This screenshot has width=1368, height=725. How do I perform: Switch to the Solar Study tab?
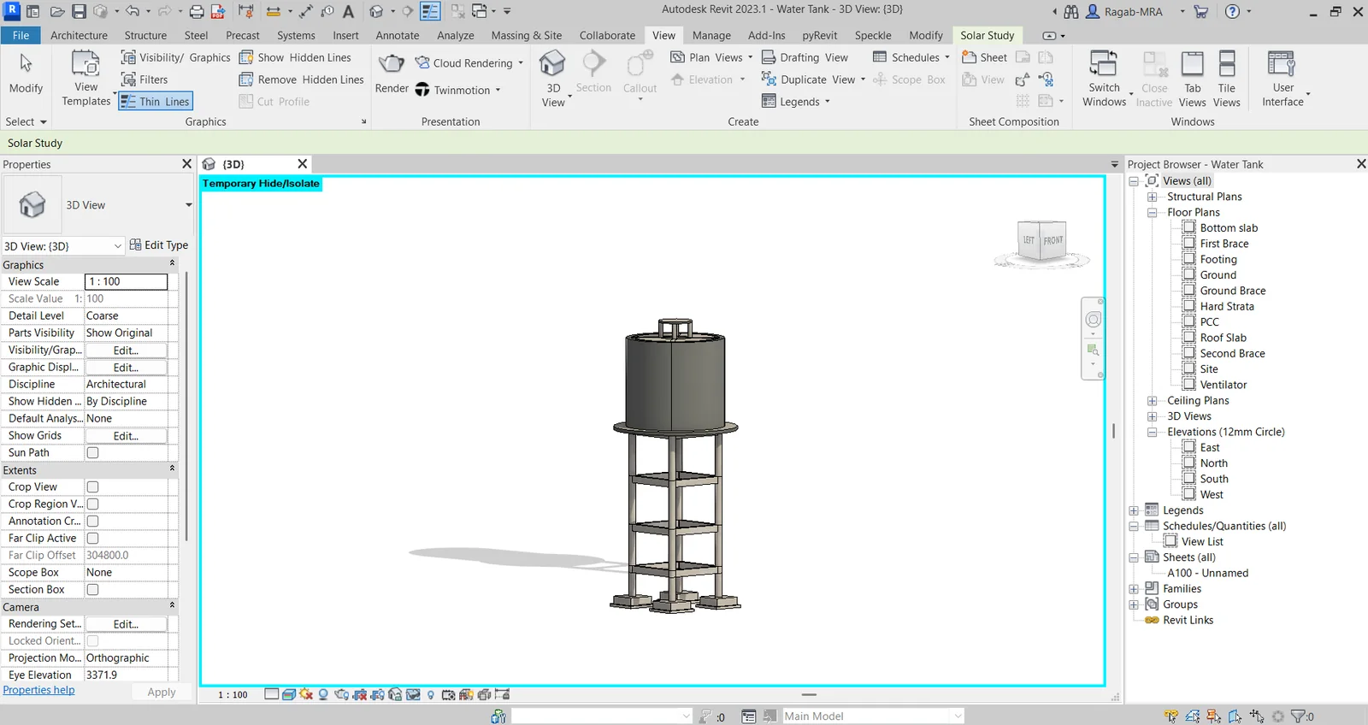tap(987, 35)
